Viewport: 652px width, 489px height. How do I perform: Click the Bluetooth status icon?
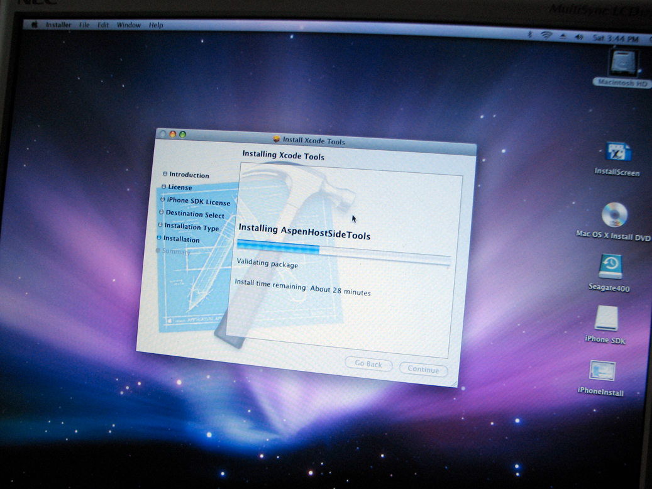point(530,35)
